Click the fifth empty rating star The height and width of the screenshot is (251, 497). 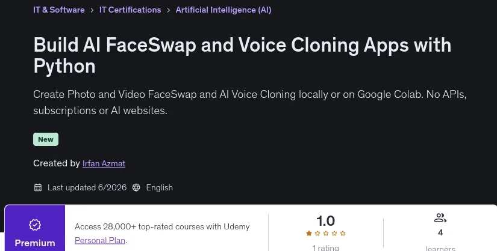click(343, 234)
